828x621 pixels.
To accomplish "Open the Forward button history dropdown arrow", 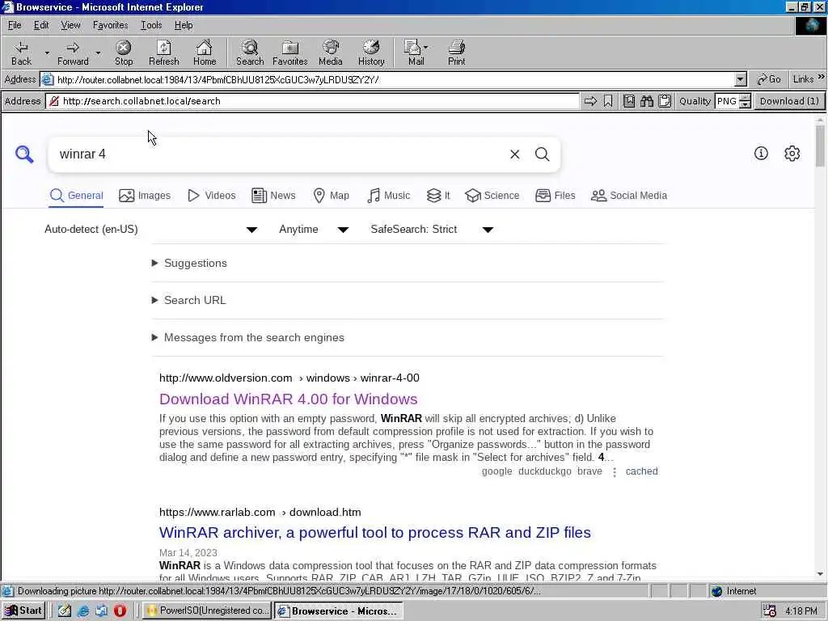I will pyautogui.click(x=98, y=53).
